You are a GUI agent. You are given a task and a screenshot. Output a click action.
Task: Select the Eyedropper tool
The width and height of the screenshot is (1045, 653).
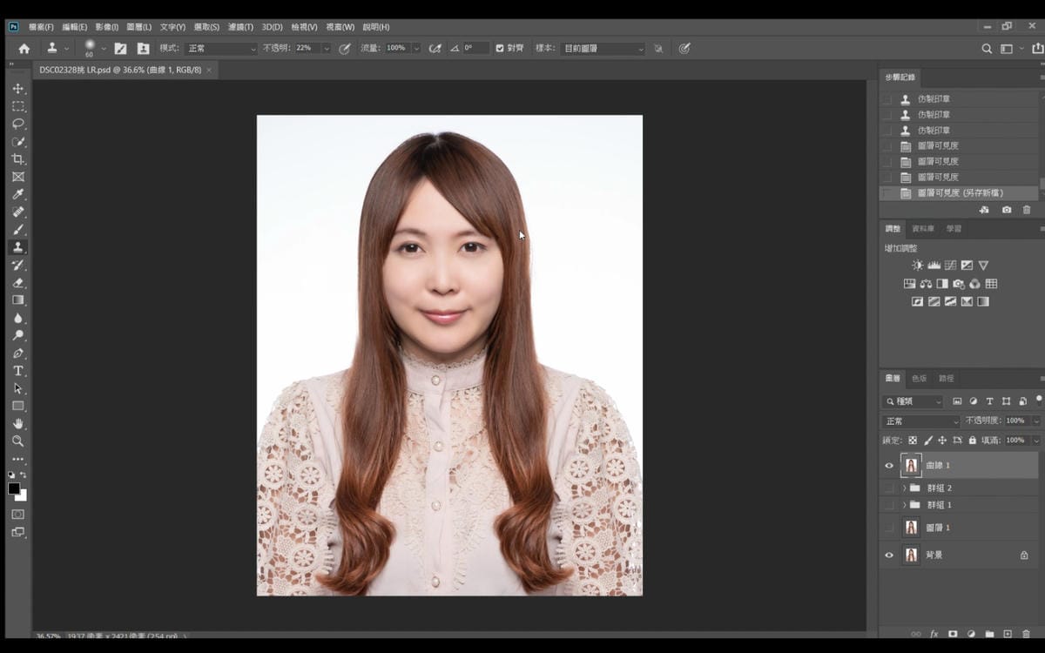(17, 194)
